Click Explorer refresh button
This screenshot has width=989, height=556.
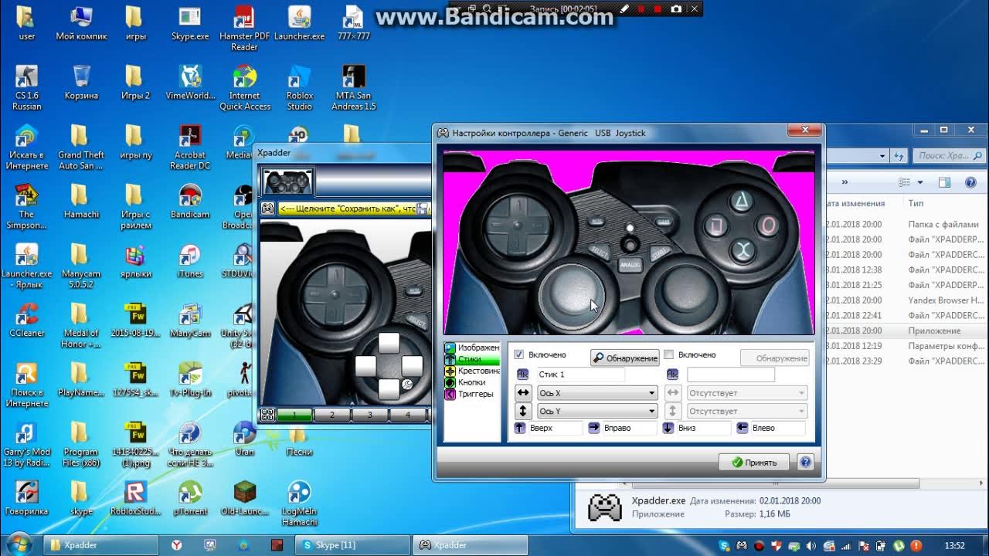(x=899, y=156)
